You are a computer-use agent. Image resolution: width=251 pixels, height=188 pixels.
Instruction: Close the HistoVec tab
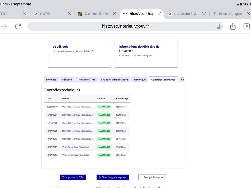pyautogui.click(x=159, y=14)
